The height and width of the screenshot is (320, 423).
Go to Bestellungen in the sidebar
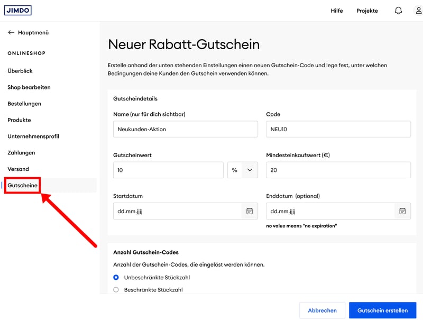click(x=24, y=104)
